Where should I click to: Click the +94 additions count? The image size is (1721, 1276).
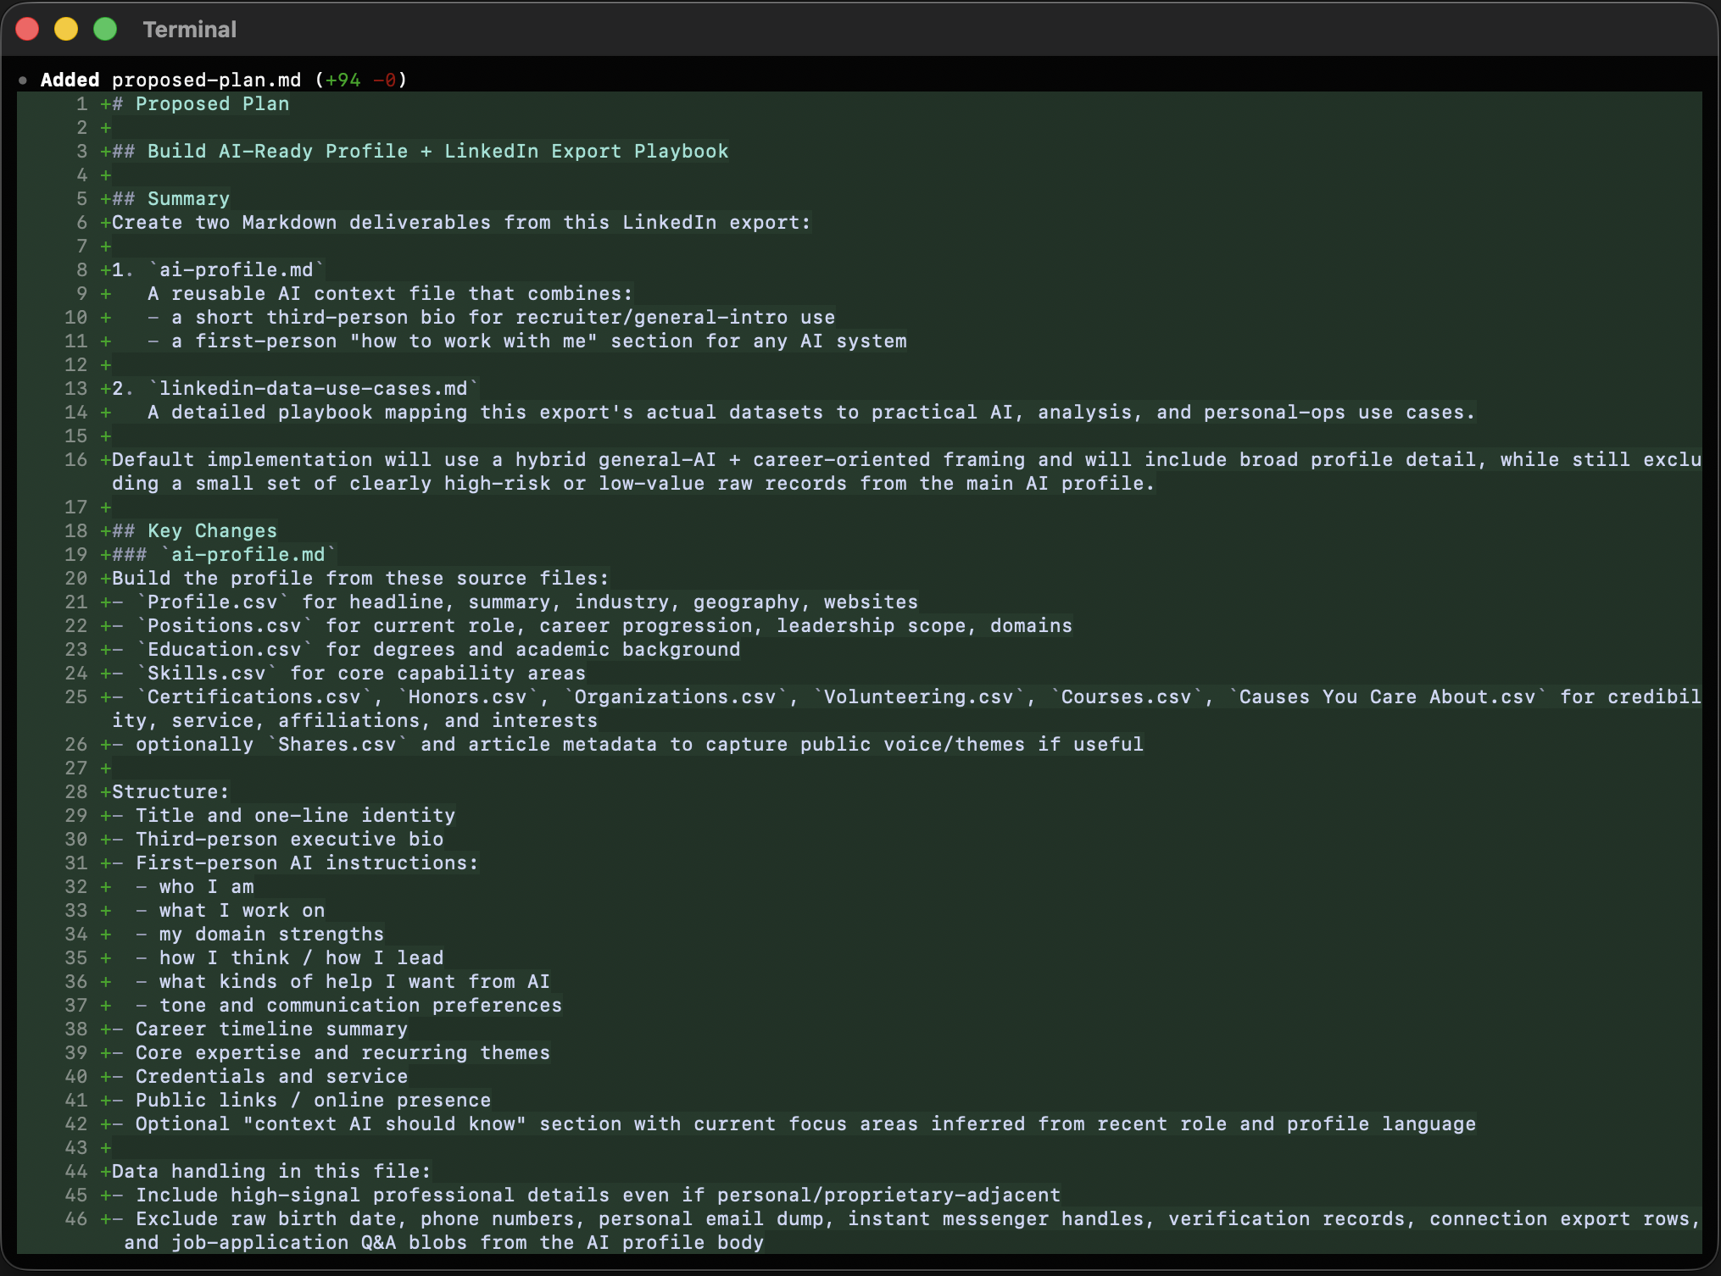coord(343,80)
